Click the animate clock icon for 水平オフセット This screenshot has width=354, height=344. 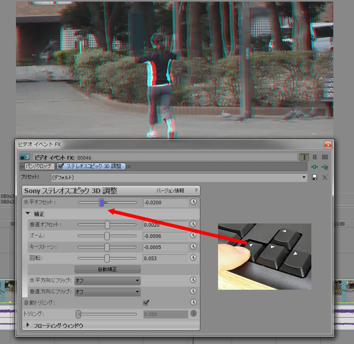pyautogui.click(x=193, y=202)
